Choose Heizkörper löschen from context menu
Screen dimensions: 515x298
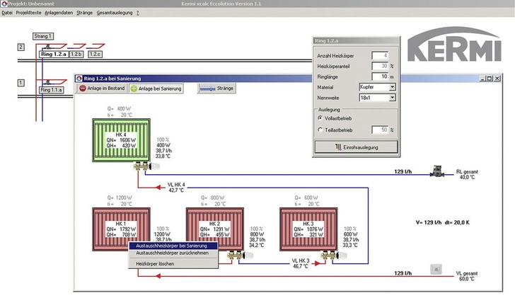point(154,263)
